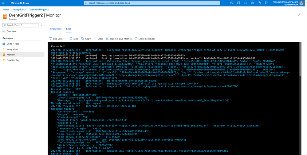Image resolution: width=307 pixels, height=155 pixels.
Task: Click the 'Connected!' log line
Action: pyautogui.click(x=58, y=46)
